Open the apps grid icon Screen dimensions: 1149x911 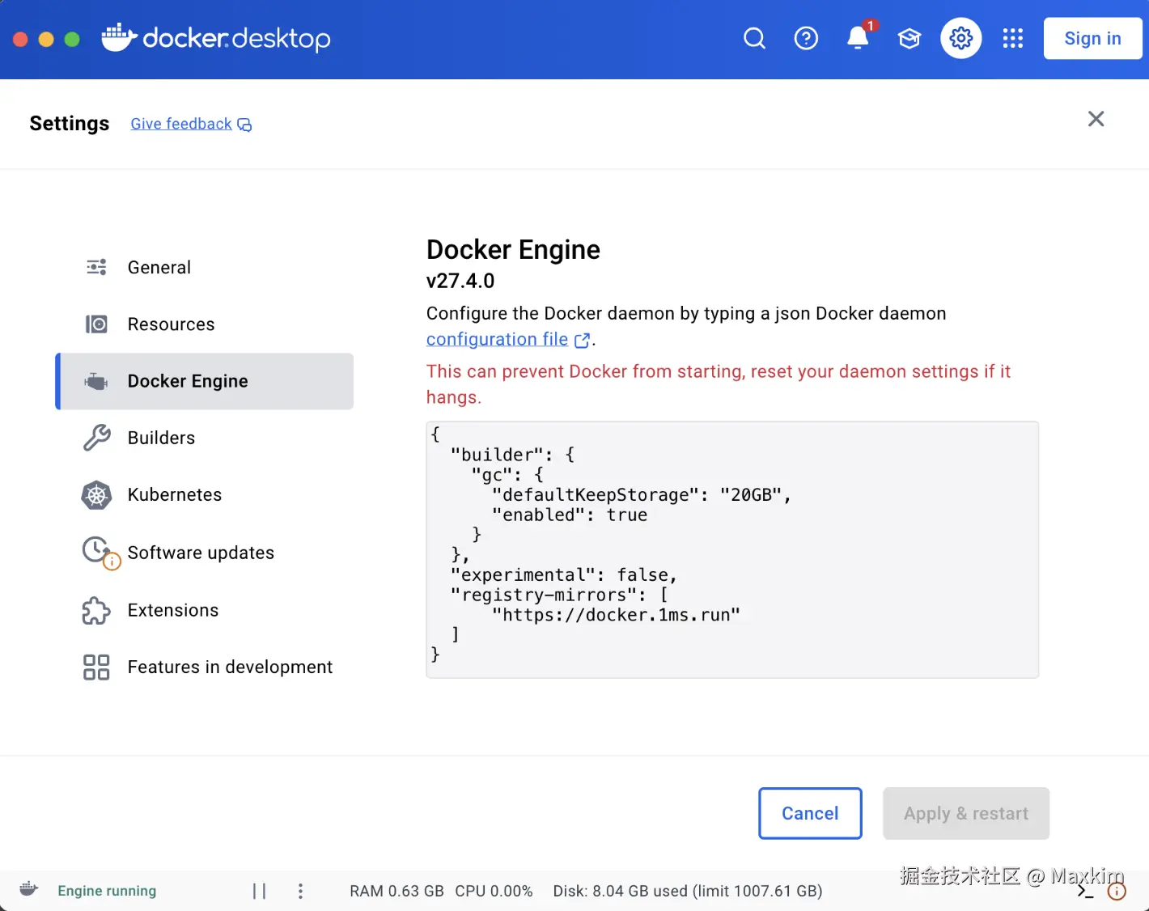pyautogui.click(x=1013, y=38)
